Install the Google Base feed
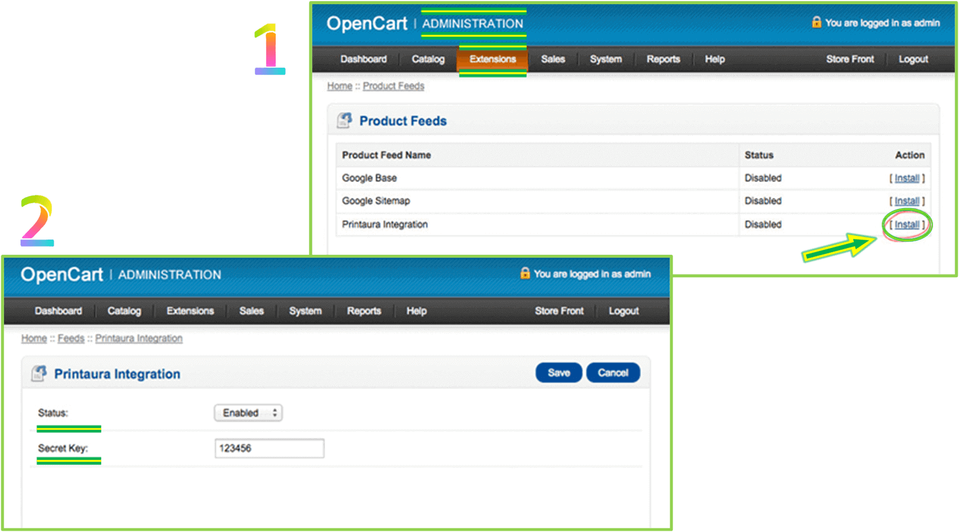959x532 pixels. pos(907,178)
